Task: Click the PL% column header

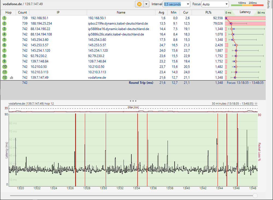Action: [x=208, y=12]
